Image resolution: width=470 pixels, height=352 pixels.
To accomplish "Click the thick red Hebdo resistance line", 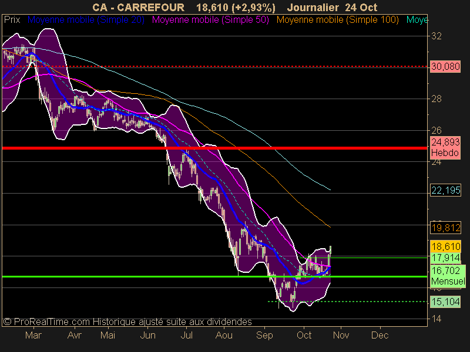I will pyautogui.click(x=214, y=148).
